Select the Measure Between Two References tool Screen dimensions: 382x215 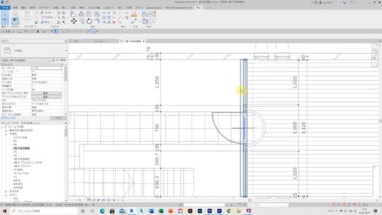134,21
